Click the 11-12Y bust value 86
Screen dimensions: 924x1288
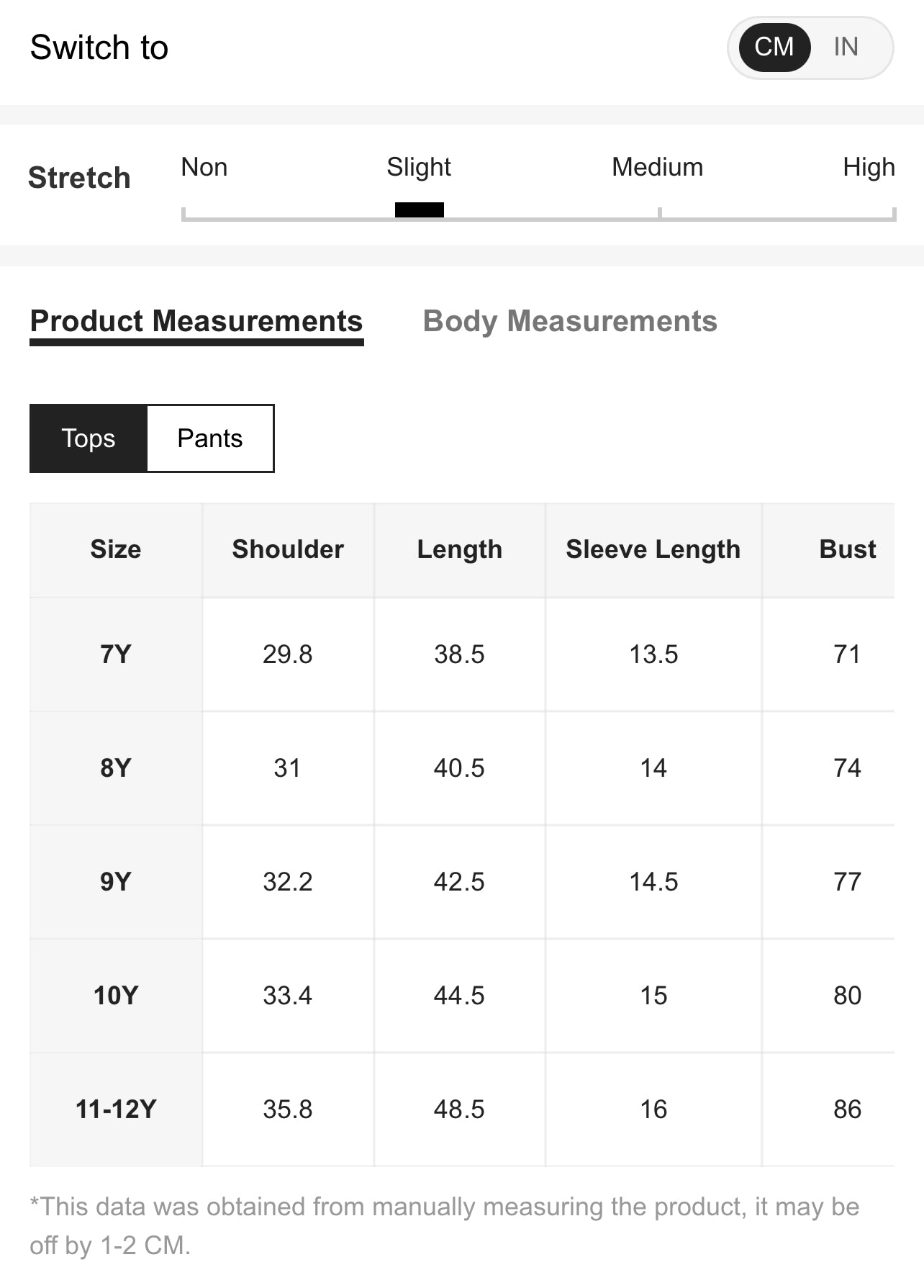(x=847, y=1109)
